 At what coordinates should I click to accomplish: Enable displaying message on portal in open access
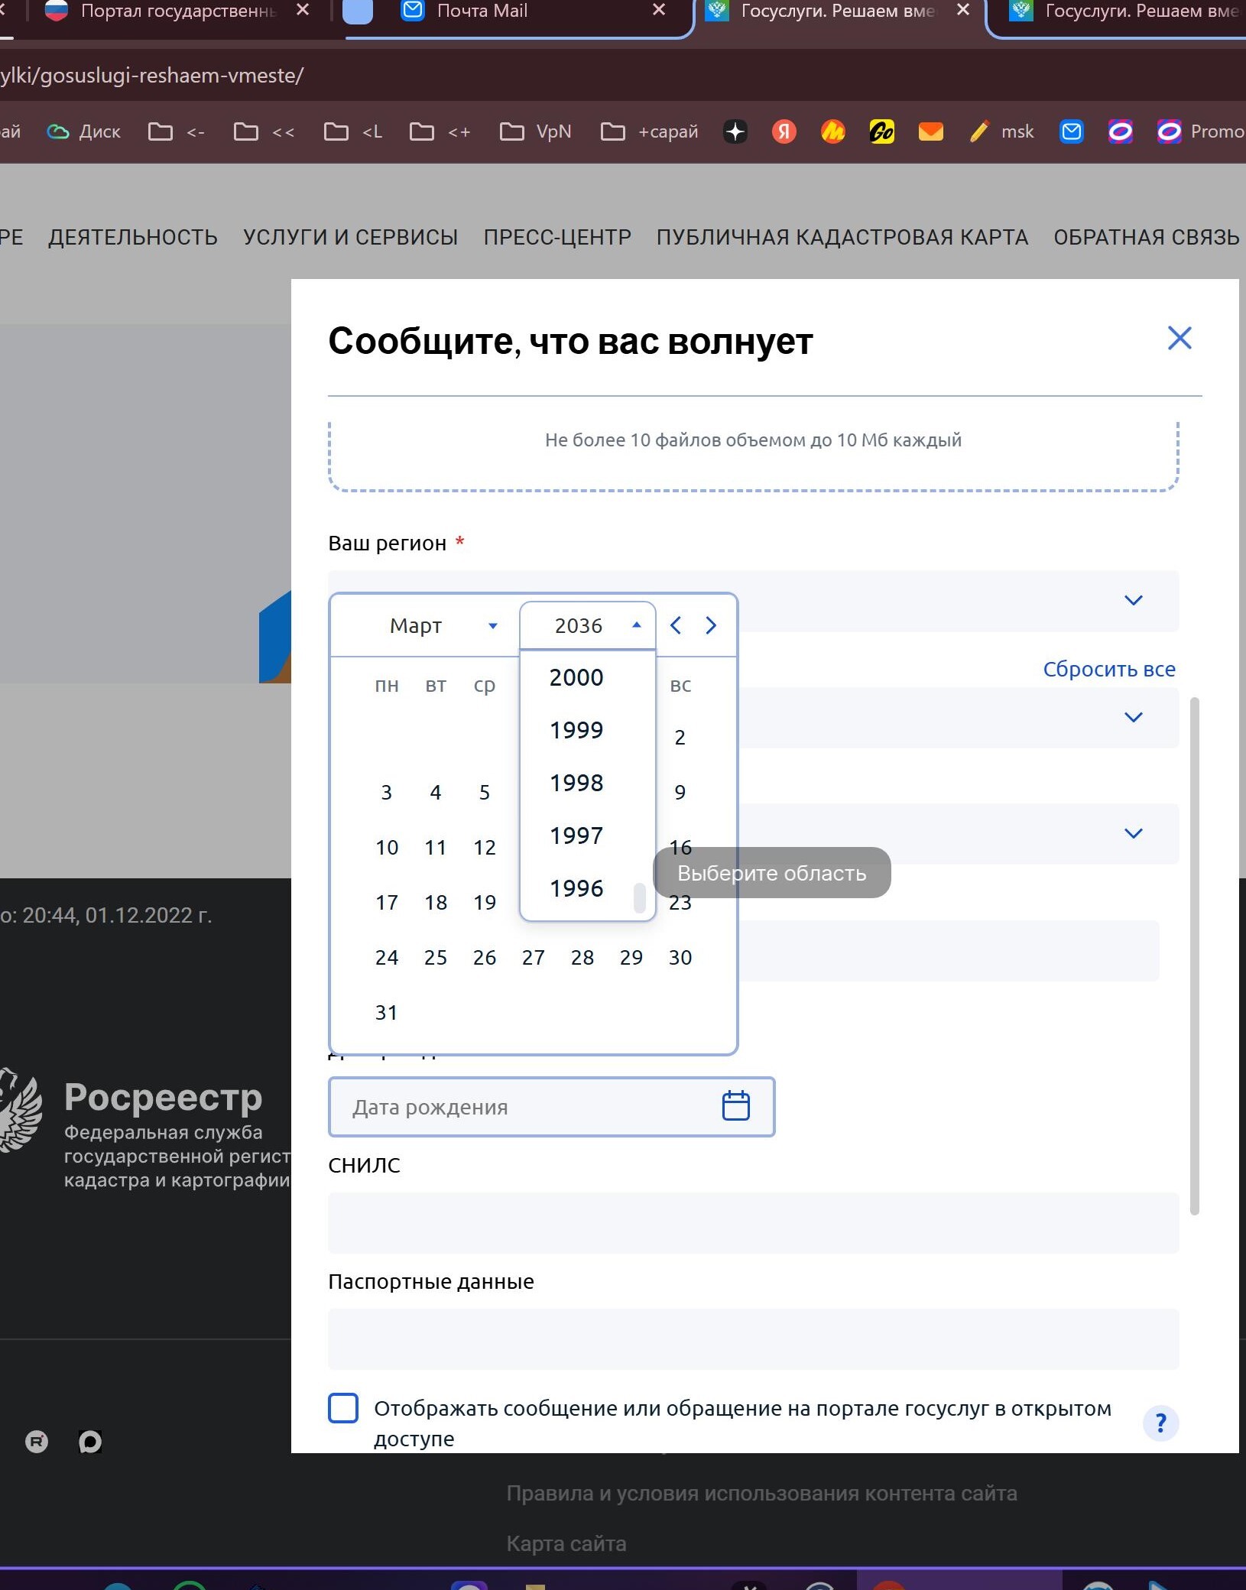[x=343, y=1408]
